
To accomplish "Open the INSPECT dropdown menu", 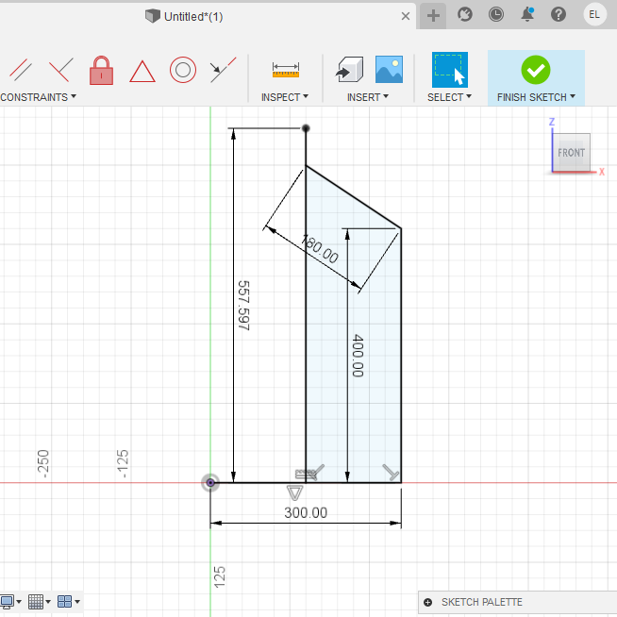I will 285,97.
